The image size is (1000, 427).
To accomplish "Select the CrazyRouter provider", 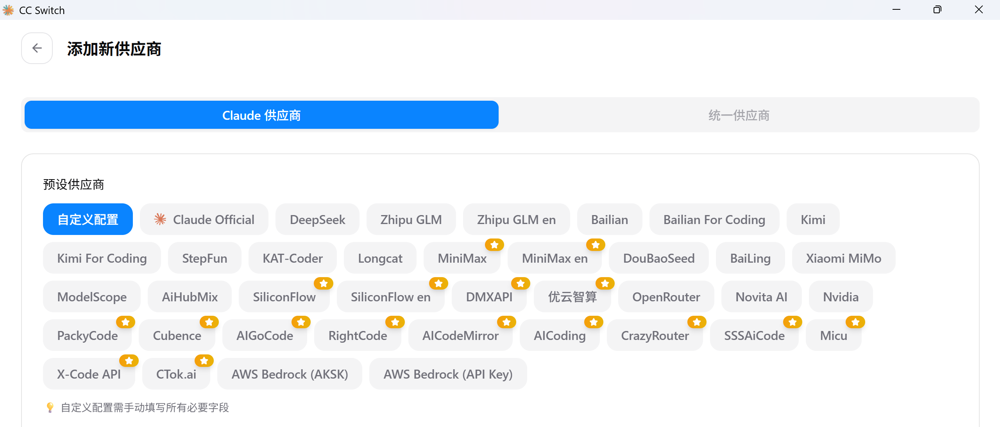I will [x=655, y=335].
